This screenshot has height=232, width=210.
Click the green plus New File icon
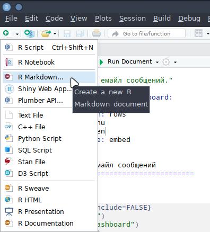(6, 33)
